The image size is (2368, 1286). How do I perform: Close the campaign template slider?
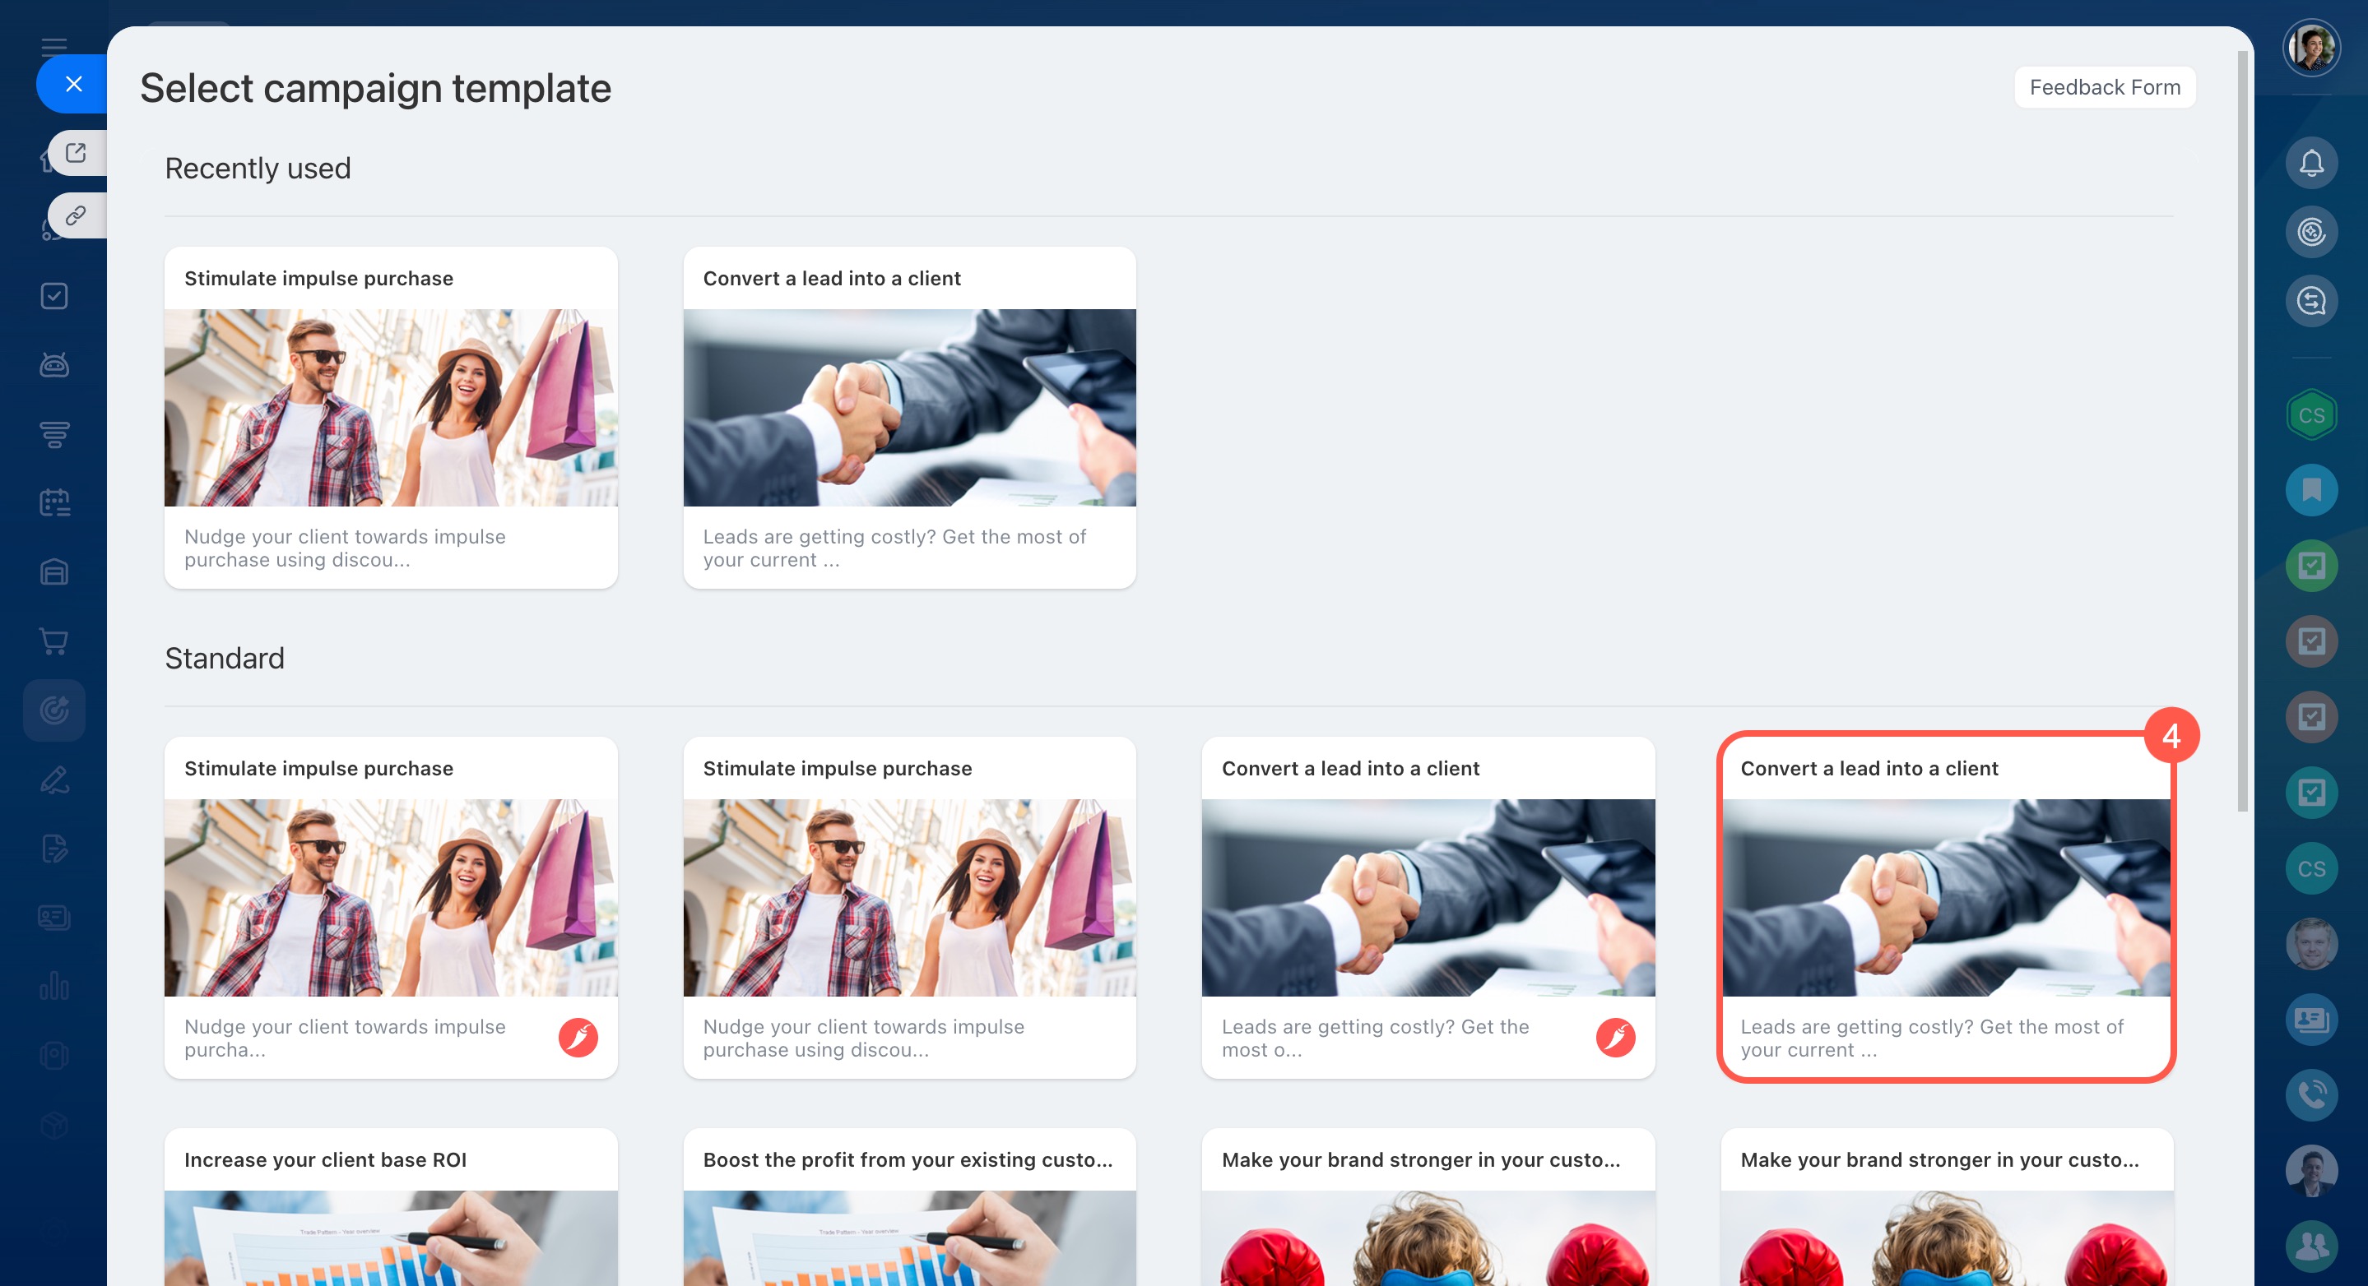[73, 84]
